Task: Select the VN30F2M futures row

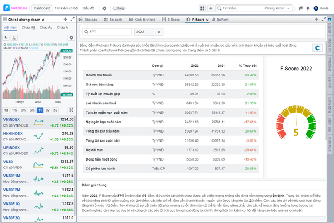Action: 38,193
